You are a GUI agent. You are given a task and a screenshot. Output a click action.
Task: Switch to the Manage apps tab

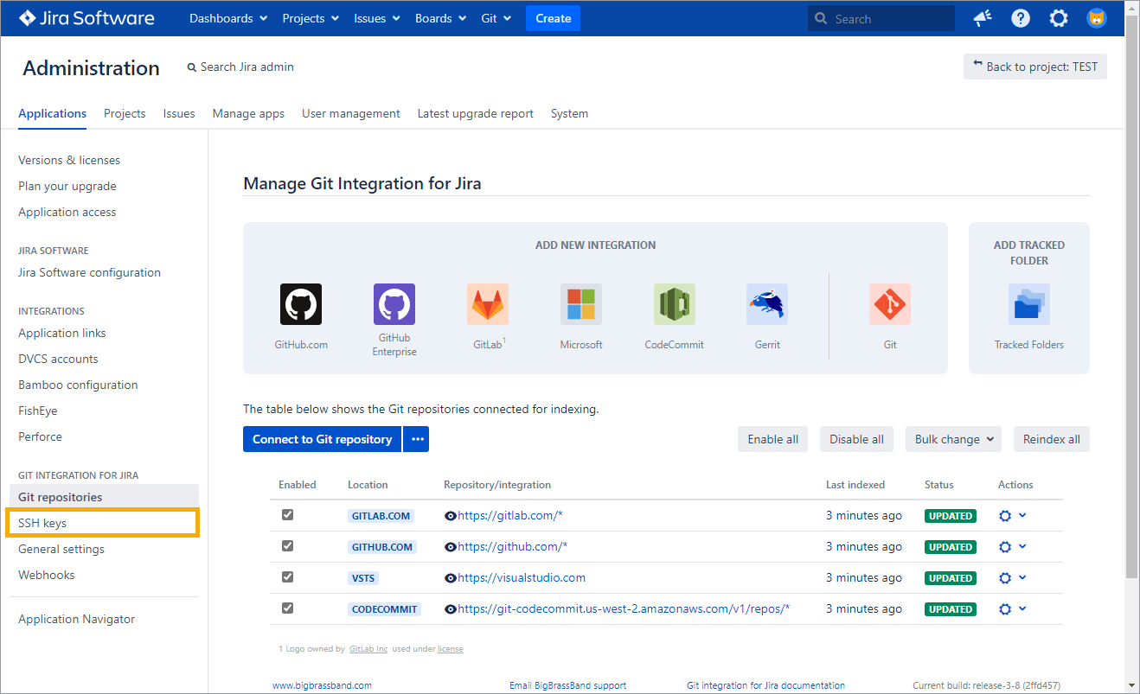(x=248, y=113)
